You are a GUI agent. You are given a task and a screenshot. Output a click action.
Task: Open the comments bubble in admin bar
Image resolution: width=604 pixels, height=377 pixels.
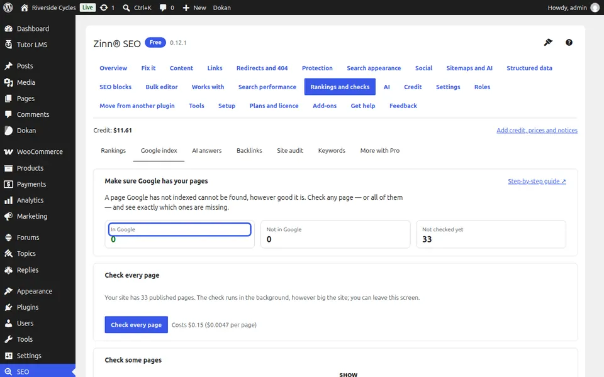(163, 8)
